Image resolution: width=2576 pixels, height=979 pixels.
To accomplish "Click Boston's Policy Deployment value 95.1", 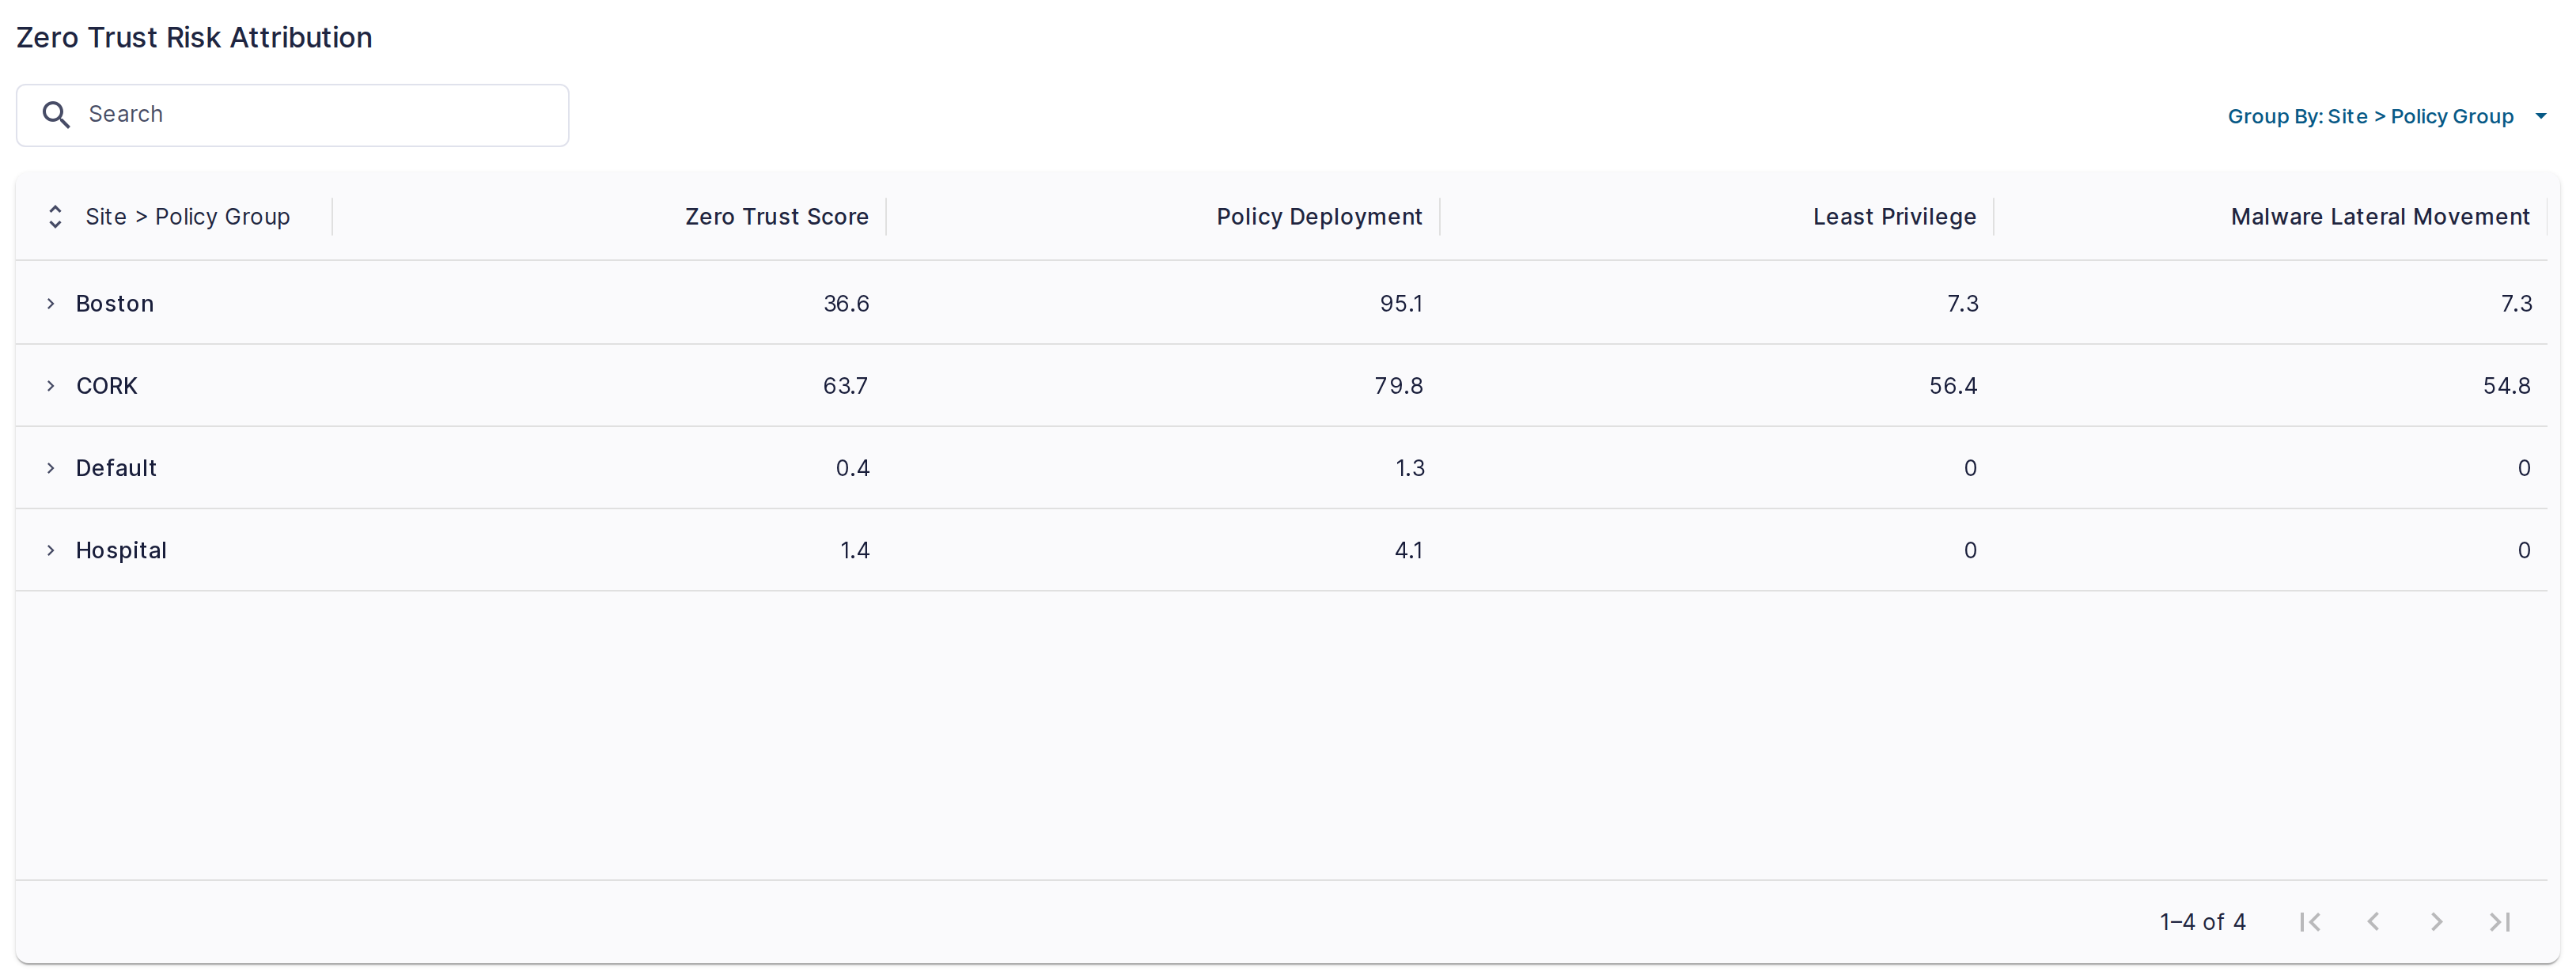I will (1401, 304).
